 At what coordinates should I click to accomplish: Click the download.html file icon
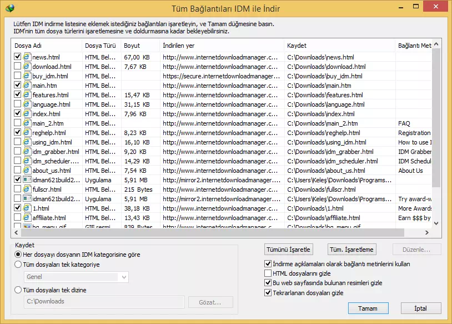point(27,66)
